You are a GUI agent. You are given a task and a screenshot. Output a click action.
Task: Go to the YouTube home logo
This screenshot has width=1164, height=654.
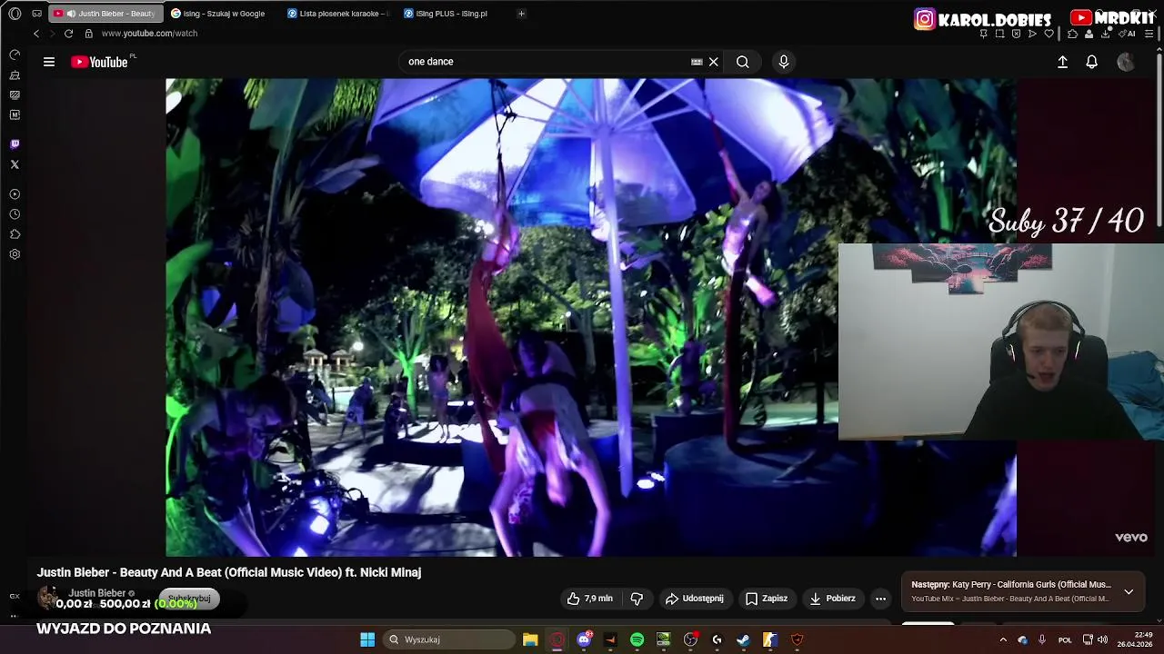(x=99, y=62)
